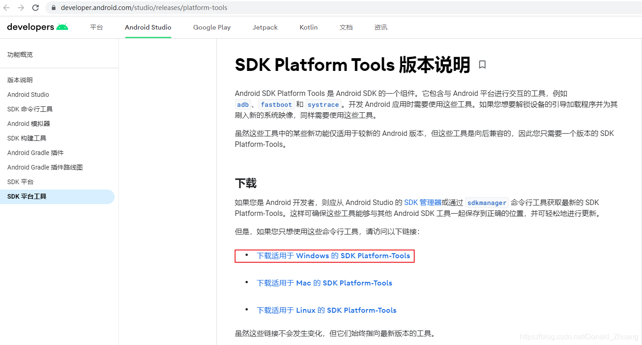The width and height of the screenshot is (642, 345).
Task: Bookmark the page with bookmark icon
Action: point(482,65)
